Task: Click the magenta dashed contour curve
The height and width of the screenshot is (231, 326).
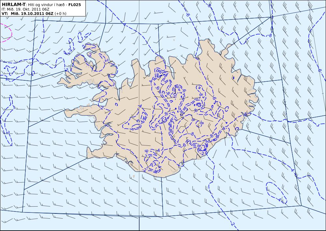Action: [6, 33]
